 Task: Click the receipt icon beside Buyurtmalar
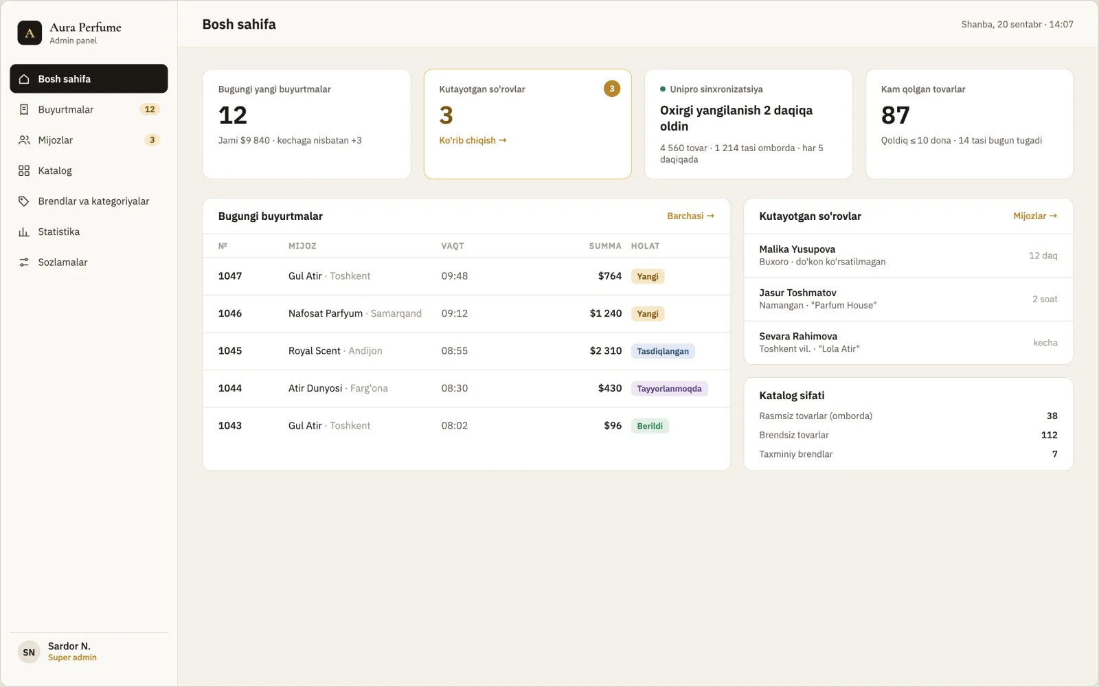24,109
